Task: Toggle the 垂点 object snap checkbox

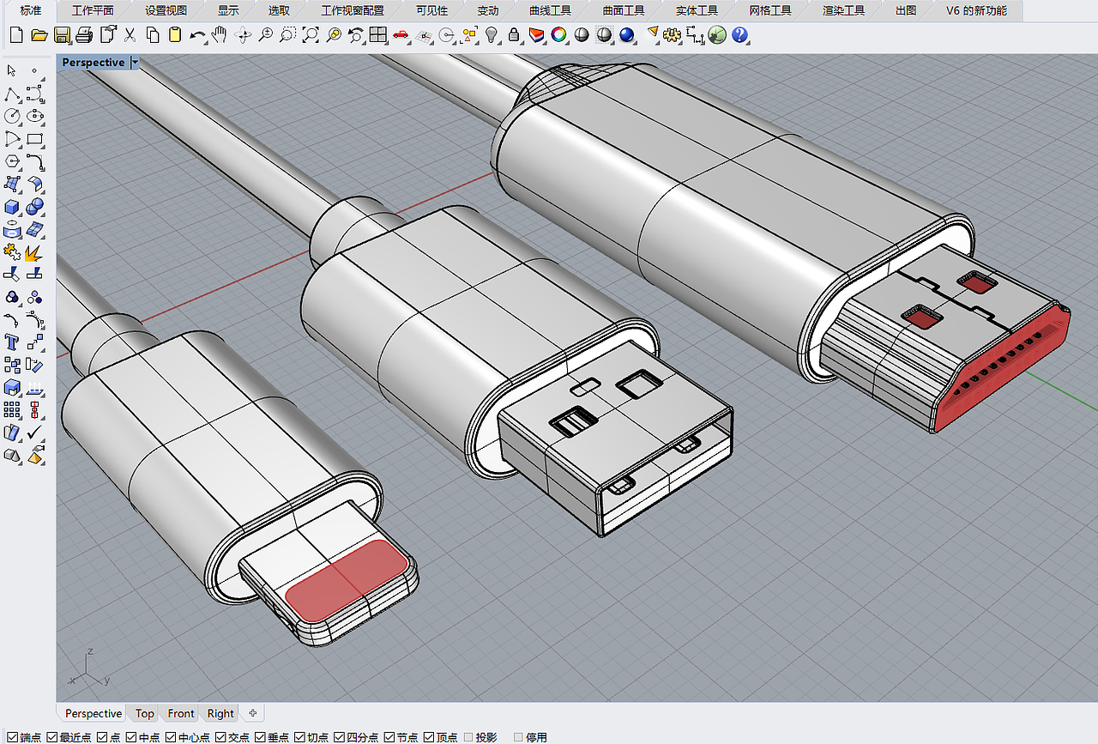Action: coord(260,737)
